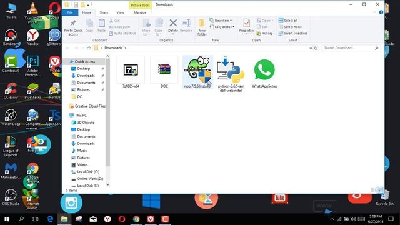This screenshot has height=225, width=400.
Task: Open the Manage tab under Picture Tools
Action: click(140, 12)
